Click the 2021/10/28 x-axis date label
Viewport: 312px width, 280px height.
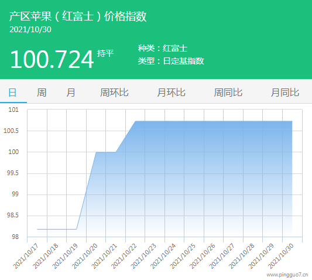241,256
